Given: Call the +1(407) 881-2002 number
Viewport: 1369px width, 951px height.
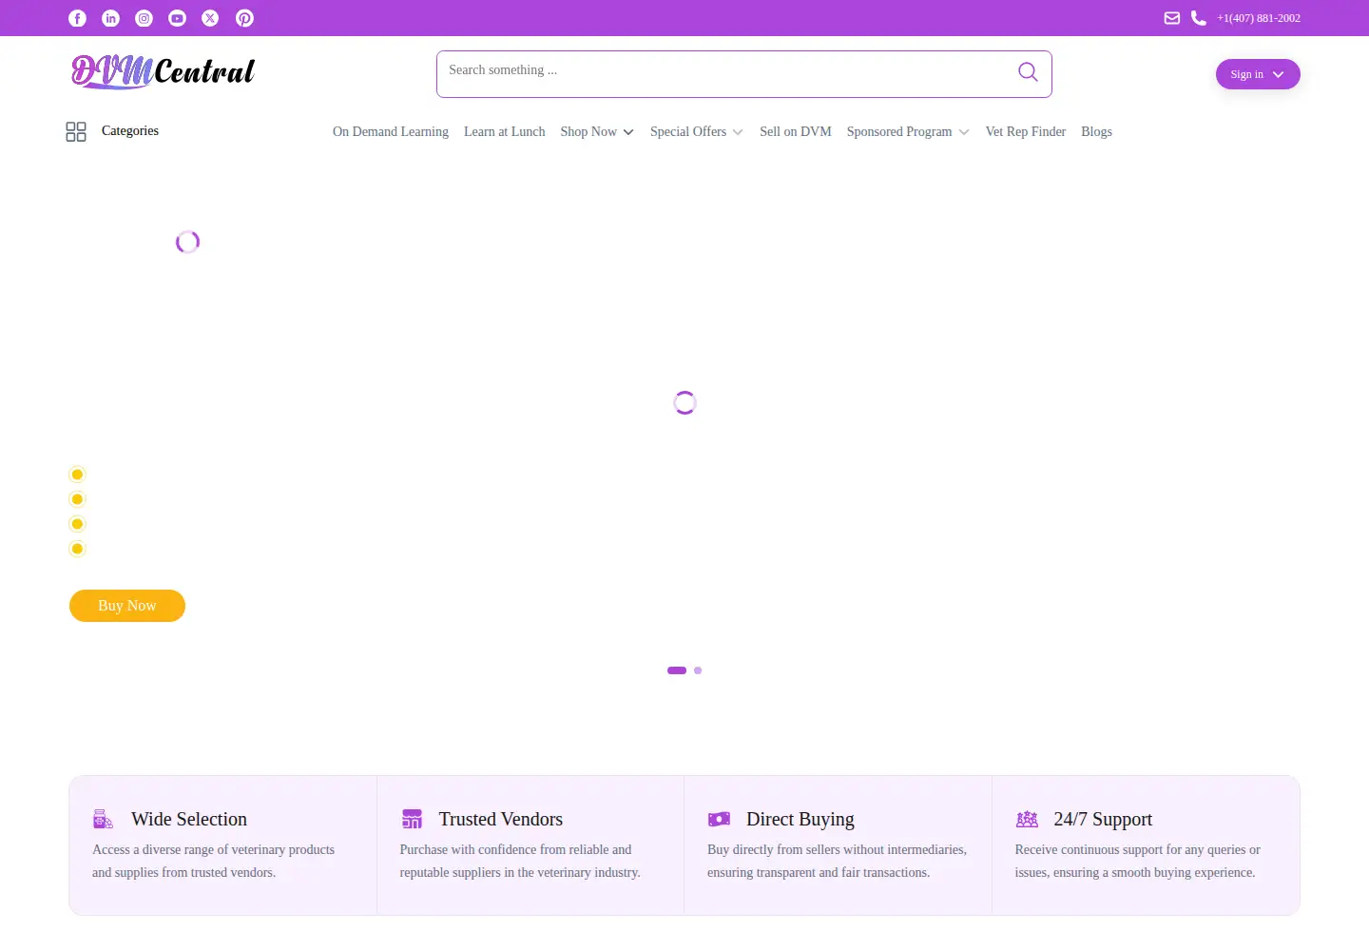Looking at the screenshot, I should click(x=1259, y=18).
